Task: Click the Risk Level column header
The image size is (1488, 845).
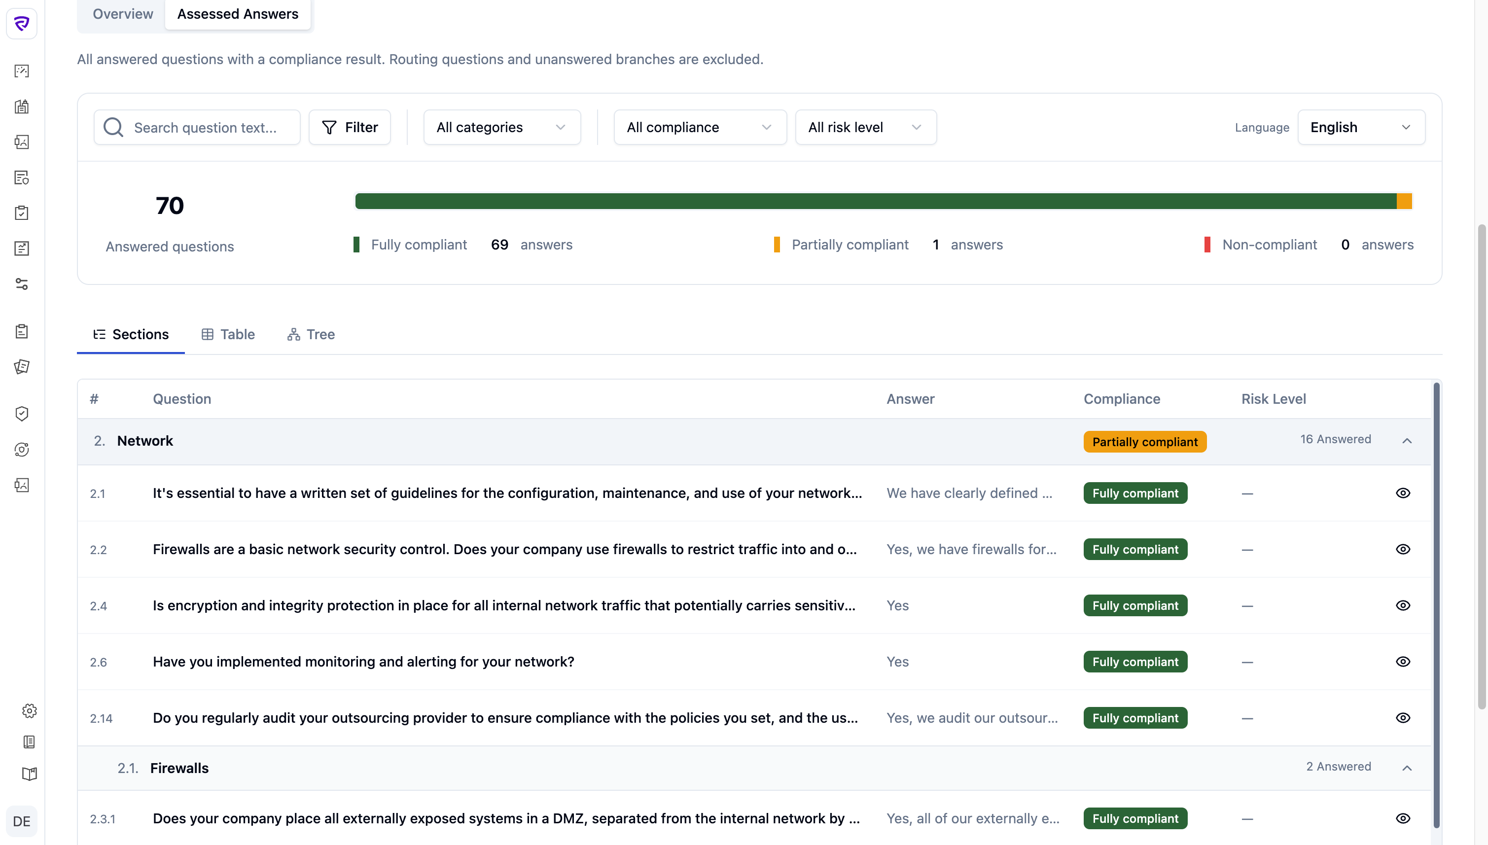Action: pyautogui.click(x=1273, y=399)
